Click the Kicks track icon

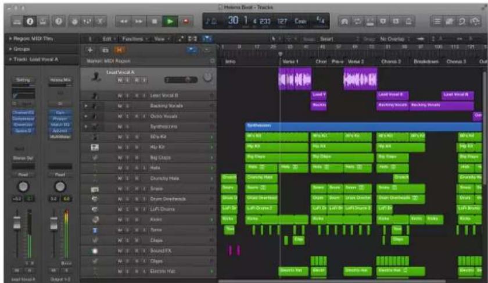point(95,220)
